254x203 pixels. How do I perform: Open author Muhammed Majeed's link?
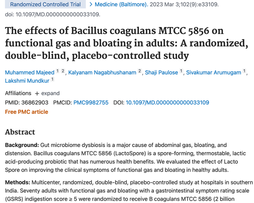point(29,73)
